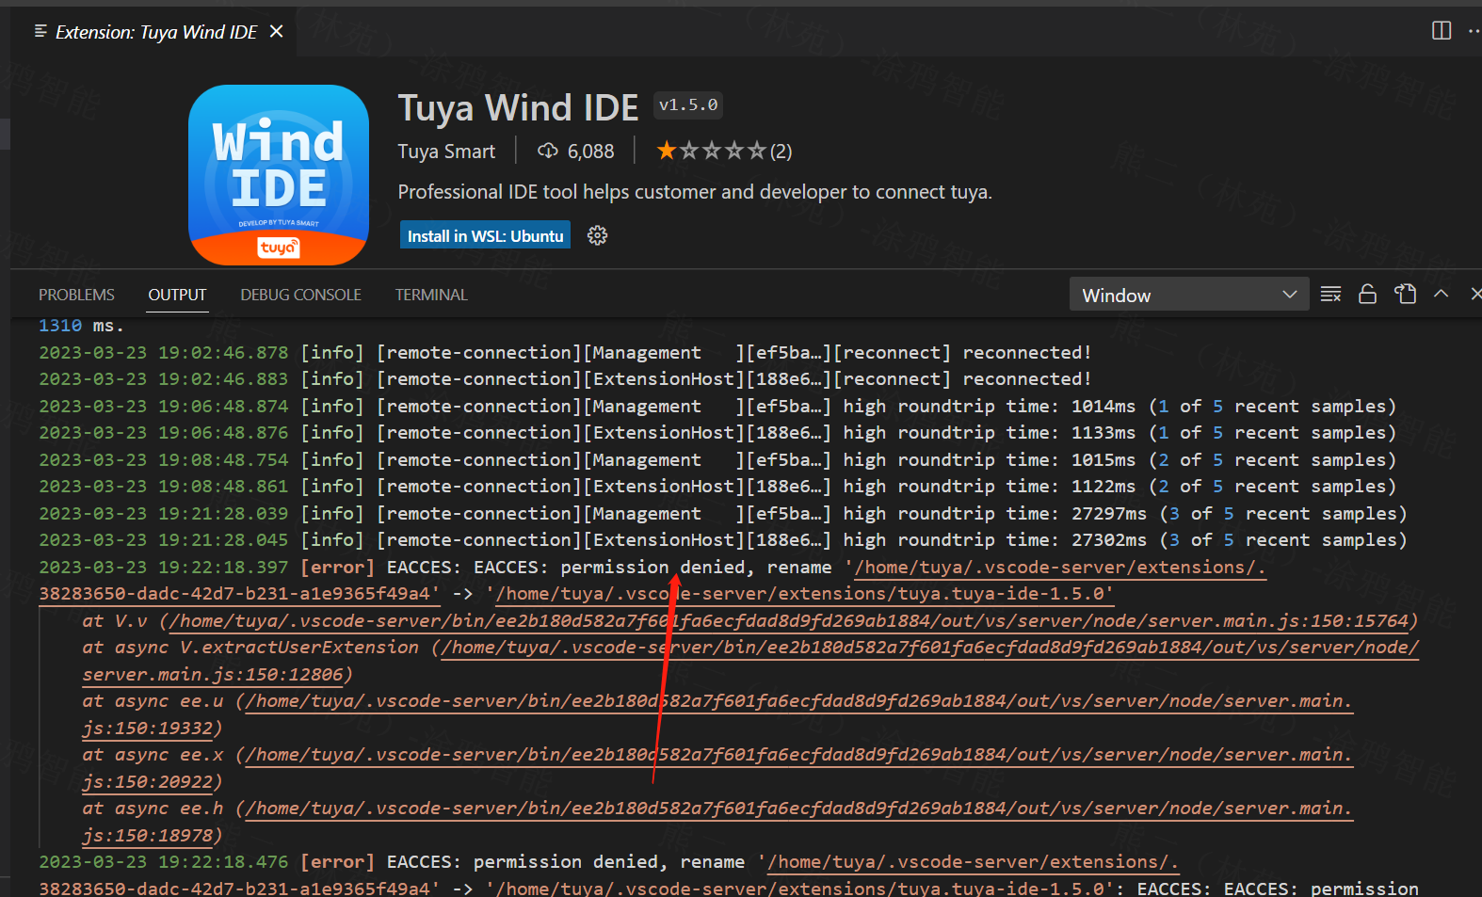The image size is (1482, 897).
Task: Open the Tuya Smart publisher link
Action: point(446,152)
